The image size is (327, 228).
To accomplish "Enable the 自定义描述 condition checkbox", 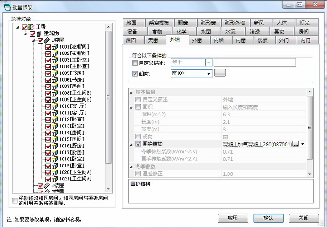I will (135, 63).
